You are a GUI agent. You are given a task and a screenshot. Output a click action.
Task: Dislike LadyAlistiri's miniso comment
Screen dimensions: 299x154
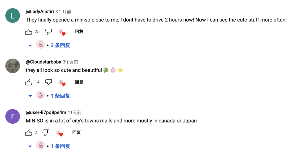click(48, 32)
